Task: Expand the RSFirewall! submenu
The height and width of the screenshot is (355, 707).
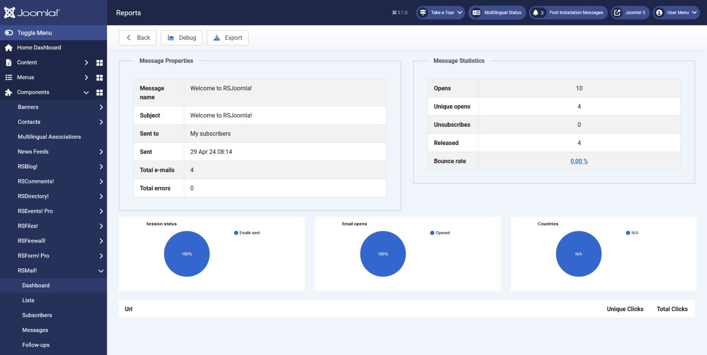Action: 101,241
